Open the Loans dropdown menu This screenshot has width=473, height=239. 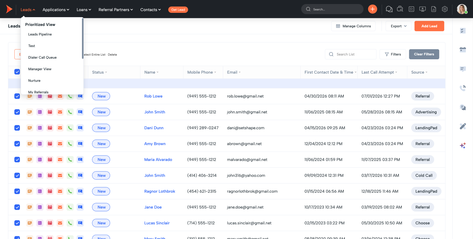(x=84, y=10)
